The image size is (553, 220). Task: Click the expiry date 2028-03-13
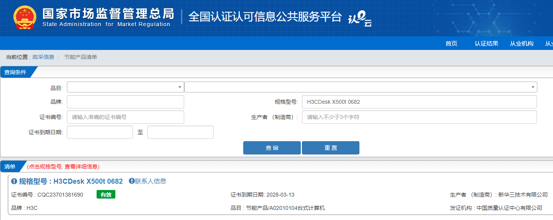point(280,195)
